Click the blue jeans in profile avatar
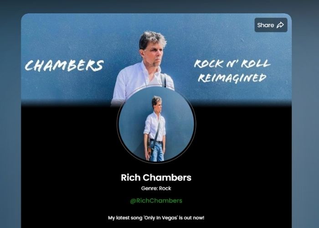This screenshot has width=319, height=228. pos(156,152)
